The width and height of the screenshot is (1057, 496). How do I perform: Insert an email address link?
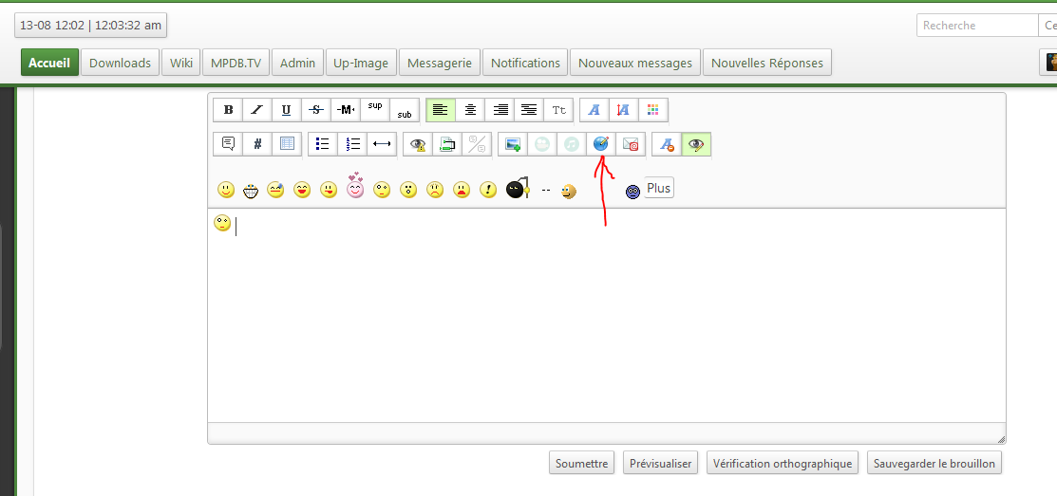[631, 144]
